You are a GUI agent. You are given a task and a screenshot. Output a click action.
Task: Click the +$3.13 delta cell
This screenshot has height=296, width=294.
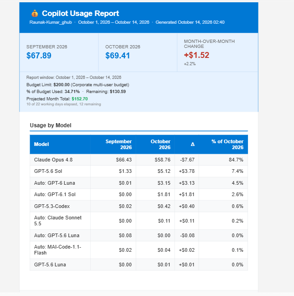point(187,183)
